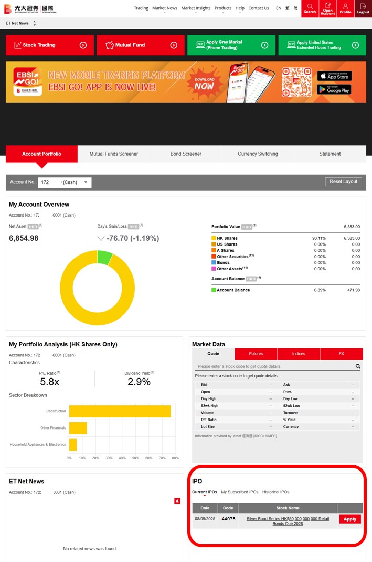Click the Mutual Fund button

(141, 45)
